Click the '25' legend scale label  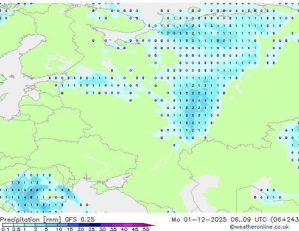point(91,229)
